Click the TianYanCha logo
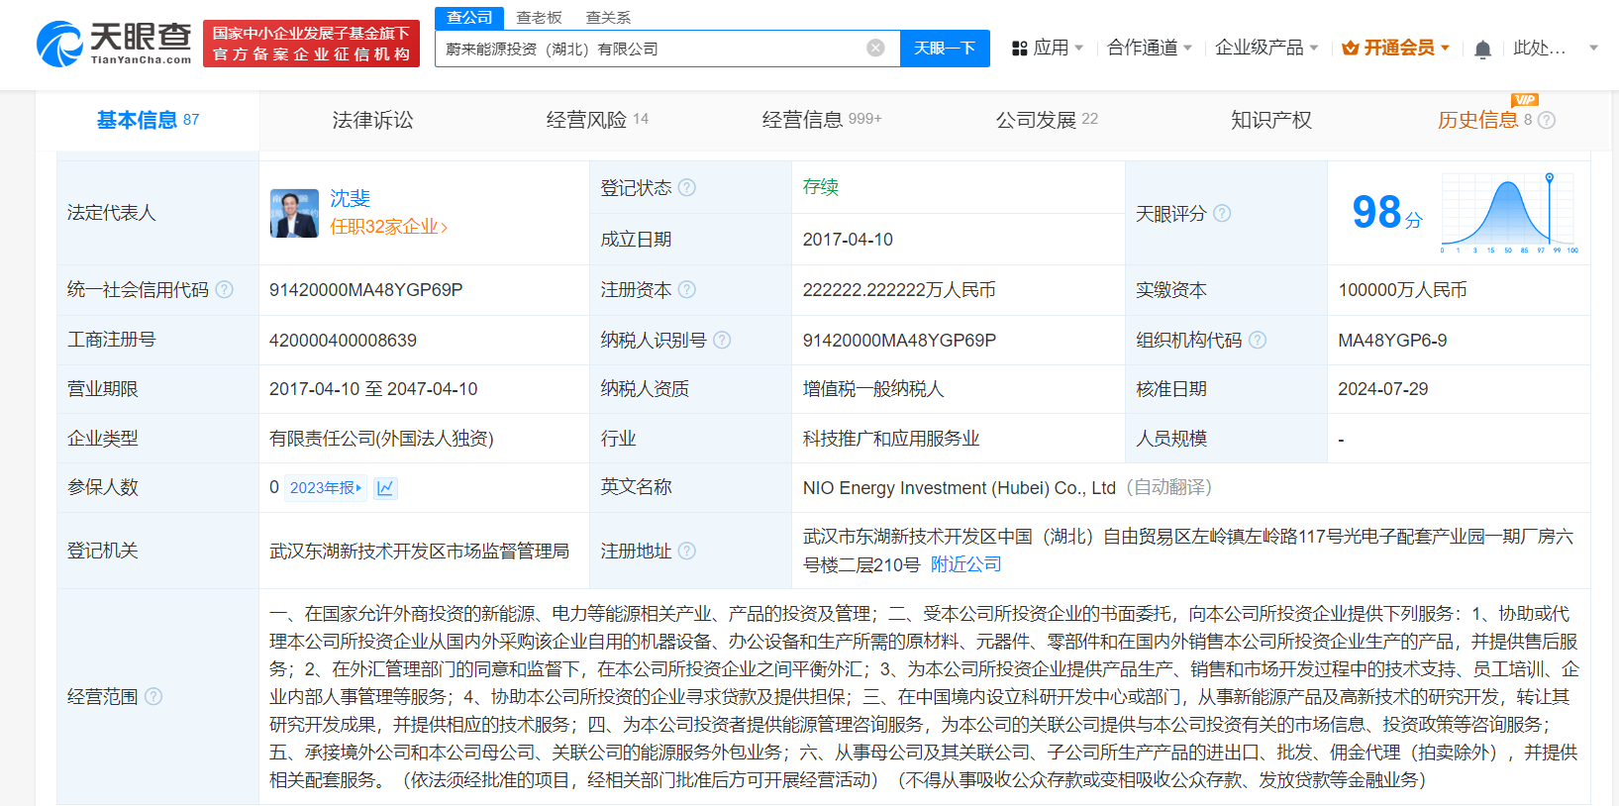This screenshot has width=1619, height=806. click(114, 44)
